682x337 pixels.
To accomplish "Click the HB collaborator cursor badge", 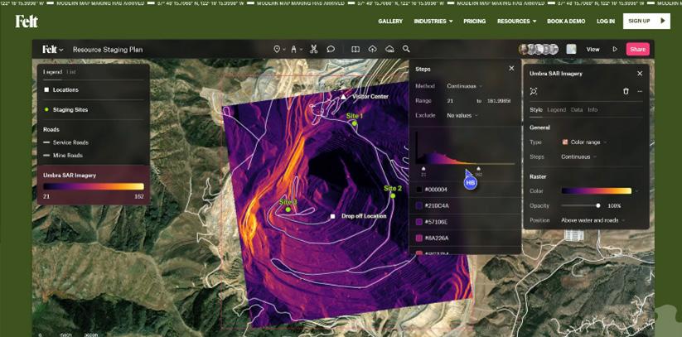I will pos(470,183).
